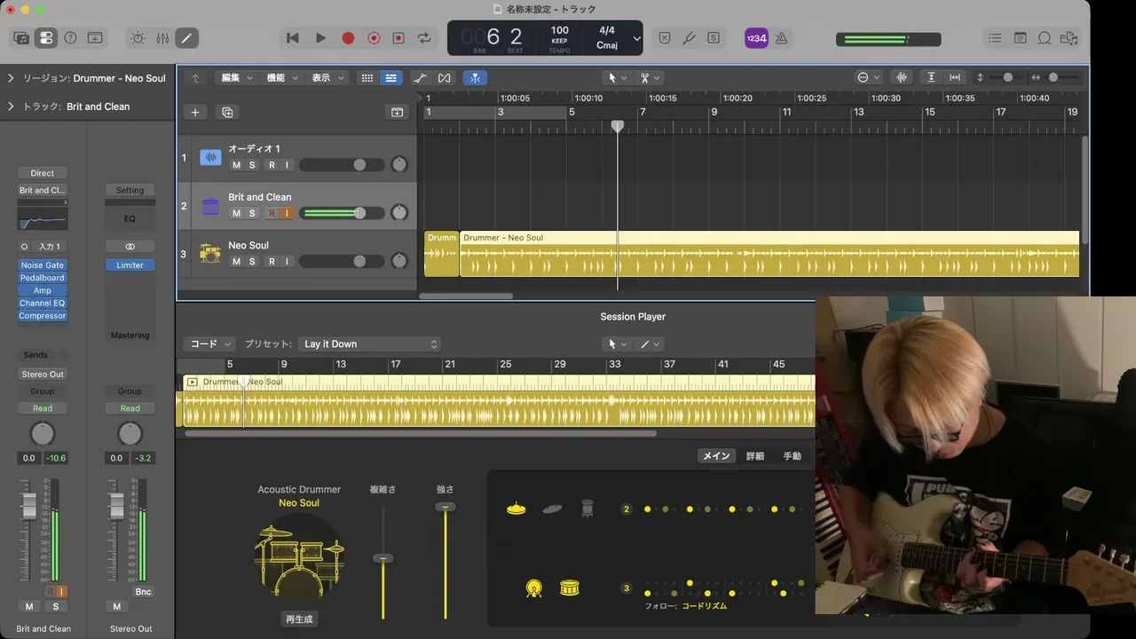The width and height of the screenshot is (1136, 639).
Task: Open the Compressor plug-in slot
Action: tap(42, 316)
